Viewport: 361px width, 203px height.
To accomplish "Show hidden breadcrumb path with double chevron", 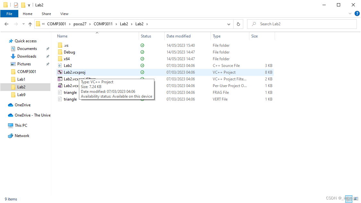I will click(43, 24).
